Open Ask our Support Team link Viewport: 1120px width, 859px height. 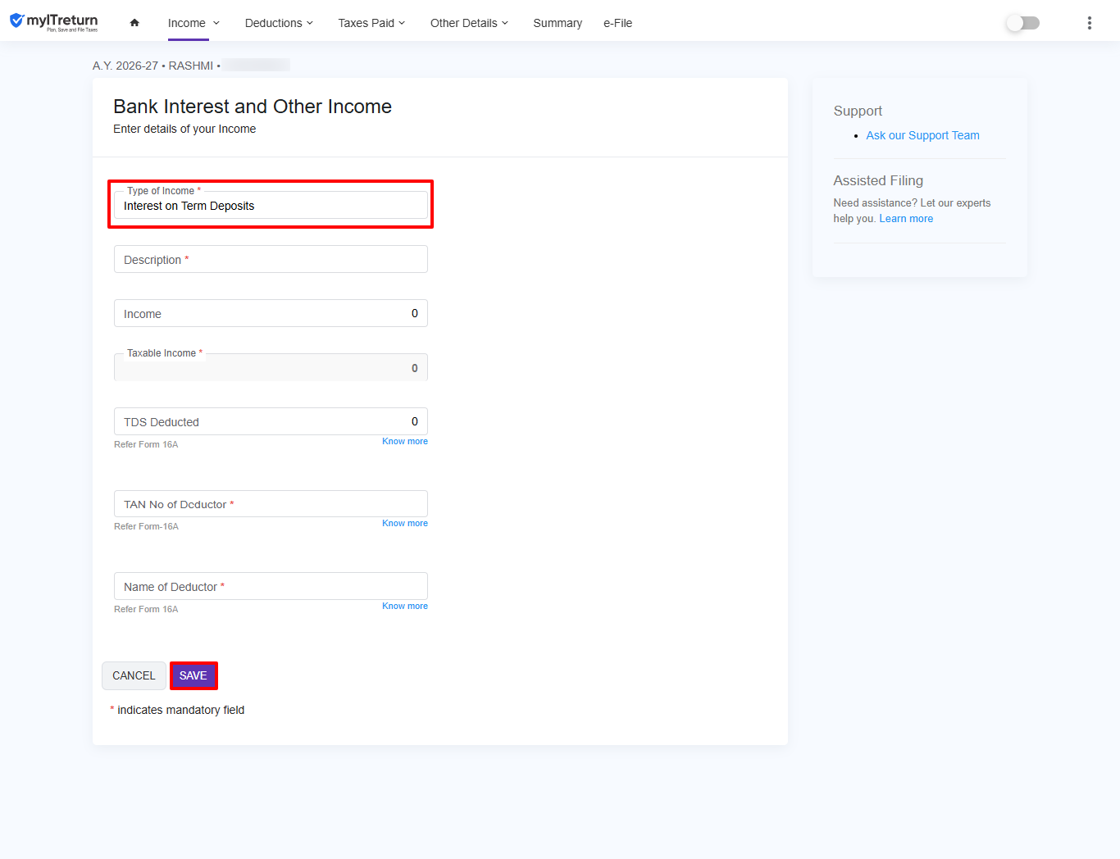tap(922, 135)
